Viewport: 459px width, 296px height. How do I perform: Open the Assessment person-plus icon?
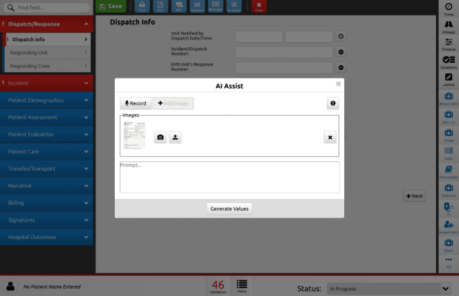[x=448, y=227]
